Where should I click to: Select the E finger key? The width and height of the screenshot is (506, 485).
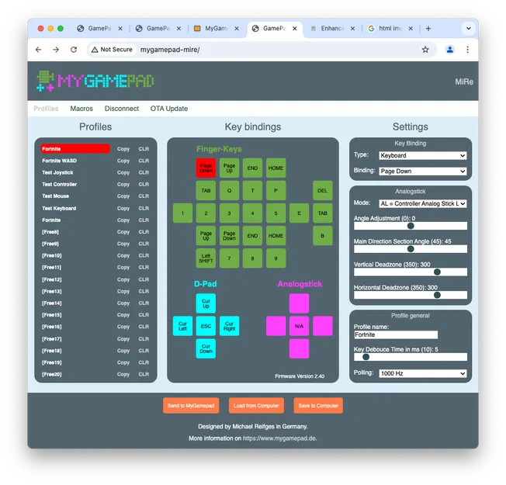tap(299, 213)
